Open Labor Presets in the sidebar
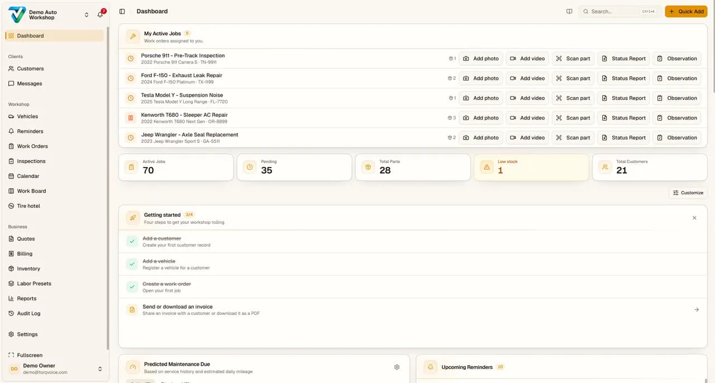This screenshot has width=715, height=383. [54, 284]
